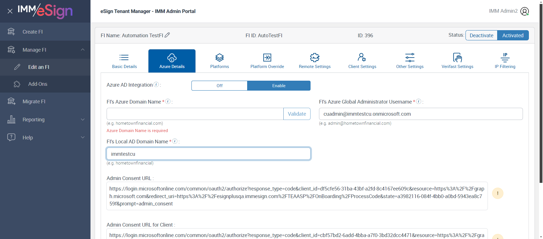Open the Verifast Settings tab
The image size is (543, 239).
pos(457,61)
